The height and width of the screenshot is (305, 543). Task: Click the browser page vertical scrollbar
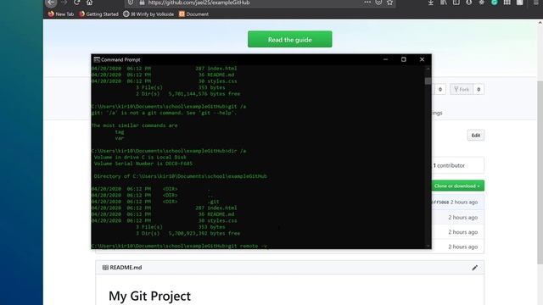540,173
